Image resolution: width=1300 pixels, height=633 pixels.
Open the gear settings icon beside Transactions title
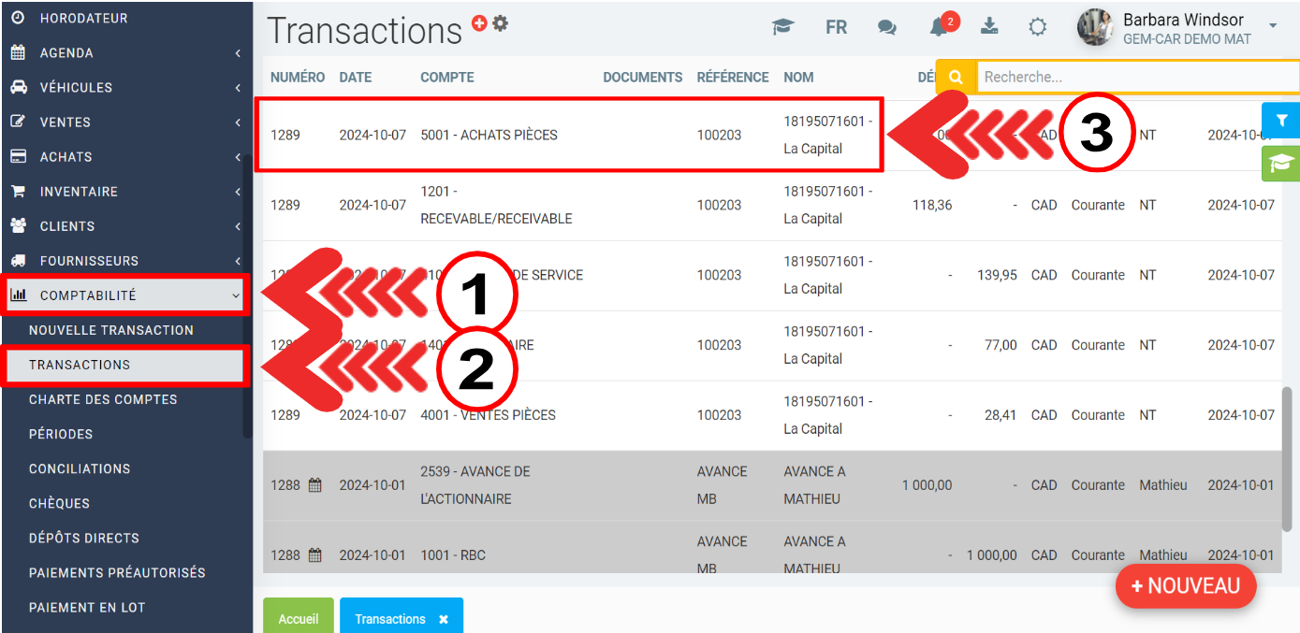point(501,23)
